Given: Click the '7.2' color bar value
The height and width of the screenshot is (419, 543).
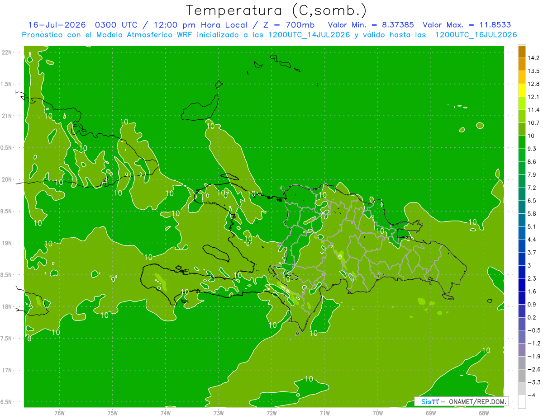Looking at the screenshot, I should point(532,188).
